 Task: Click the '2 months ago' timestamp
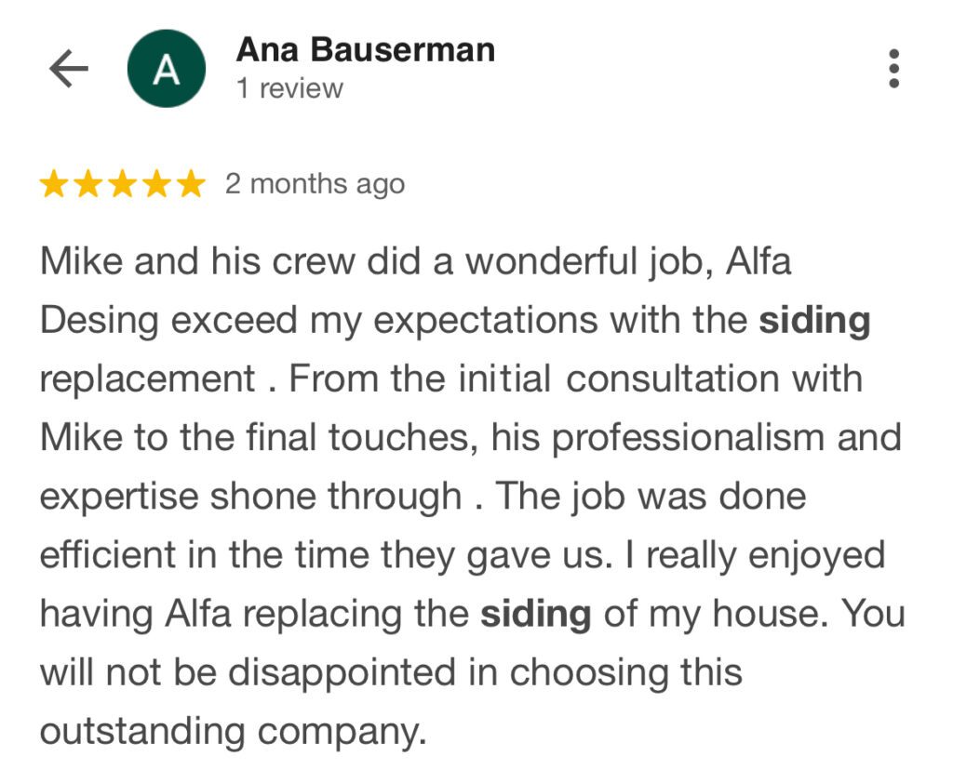pos(315,184)
